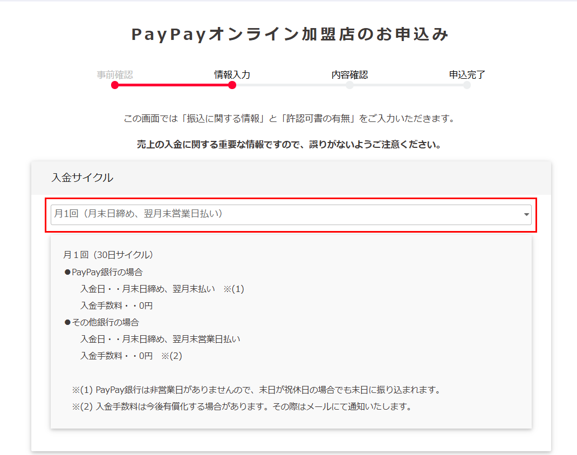The width and height of the screenshot is (577, 455).
Task: Click the 内容確認 gray progress dot
Action: click(x=349, y=85)
